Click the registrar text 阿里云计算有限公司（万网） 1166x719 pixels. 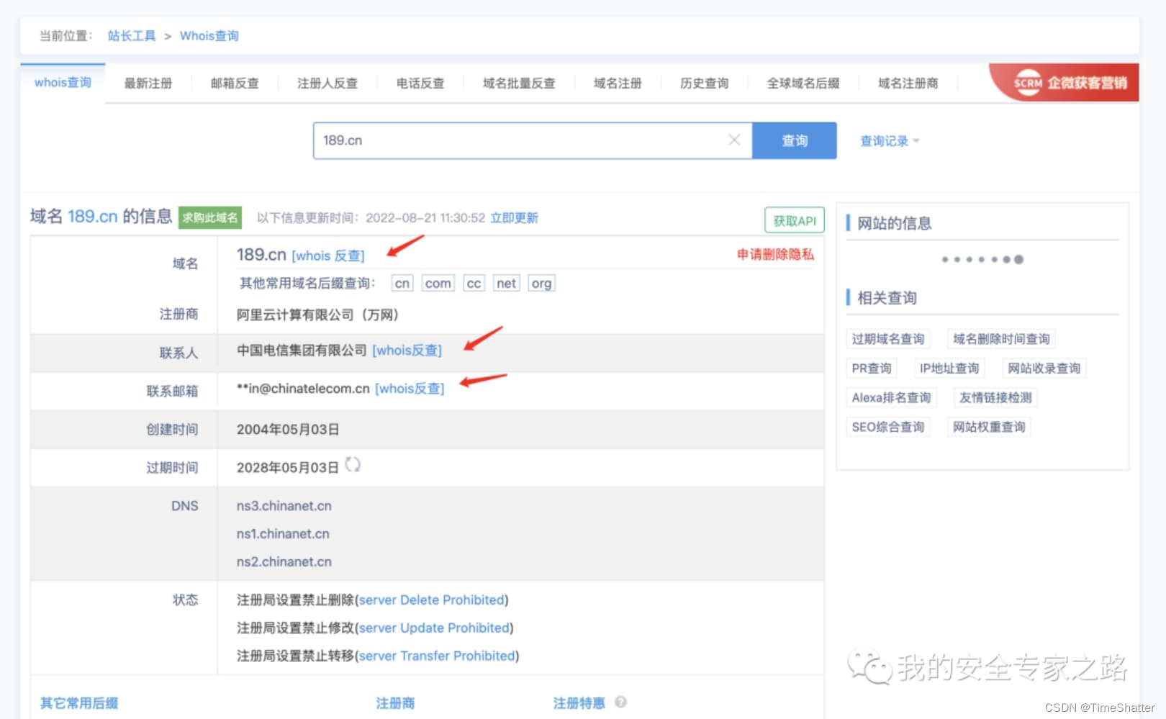(318, 315)
